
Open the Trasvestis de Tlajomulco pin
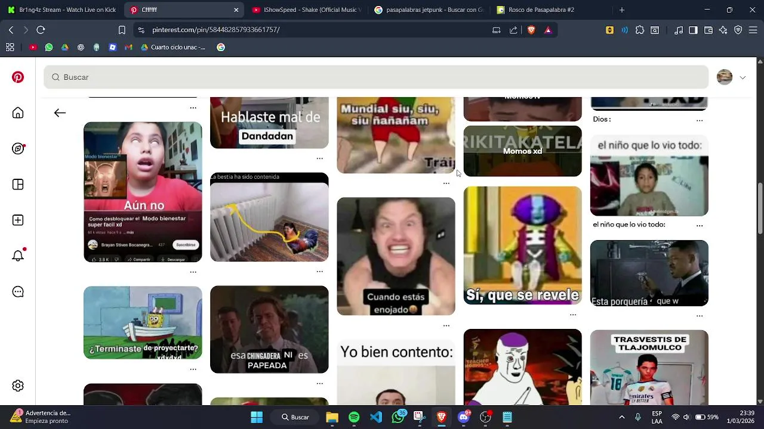pyautogui.click(x=649, y=367)
